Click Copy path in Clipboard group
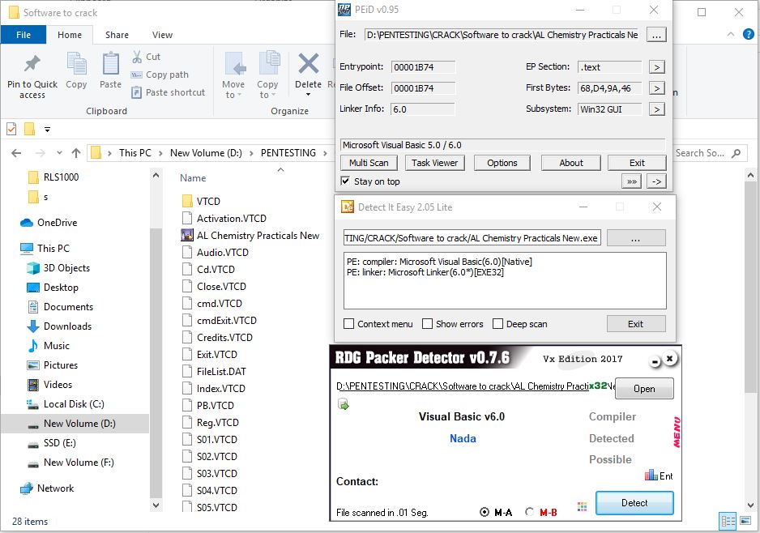 click(160, 75)
